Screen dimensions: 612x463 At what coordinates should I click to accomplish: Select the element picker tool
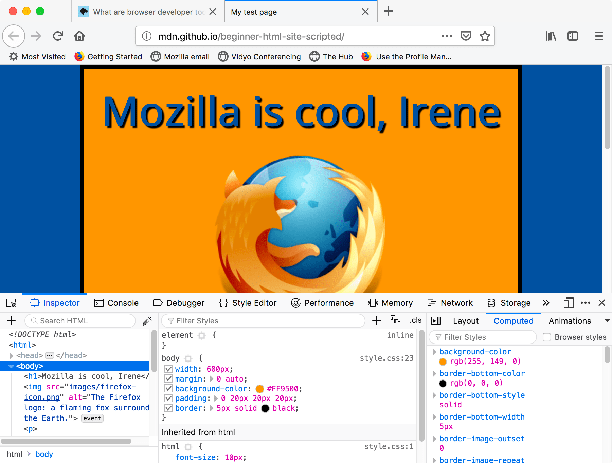click(11, 302)
